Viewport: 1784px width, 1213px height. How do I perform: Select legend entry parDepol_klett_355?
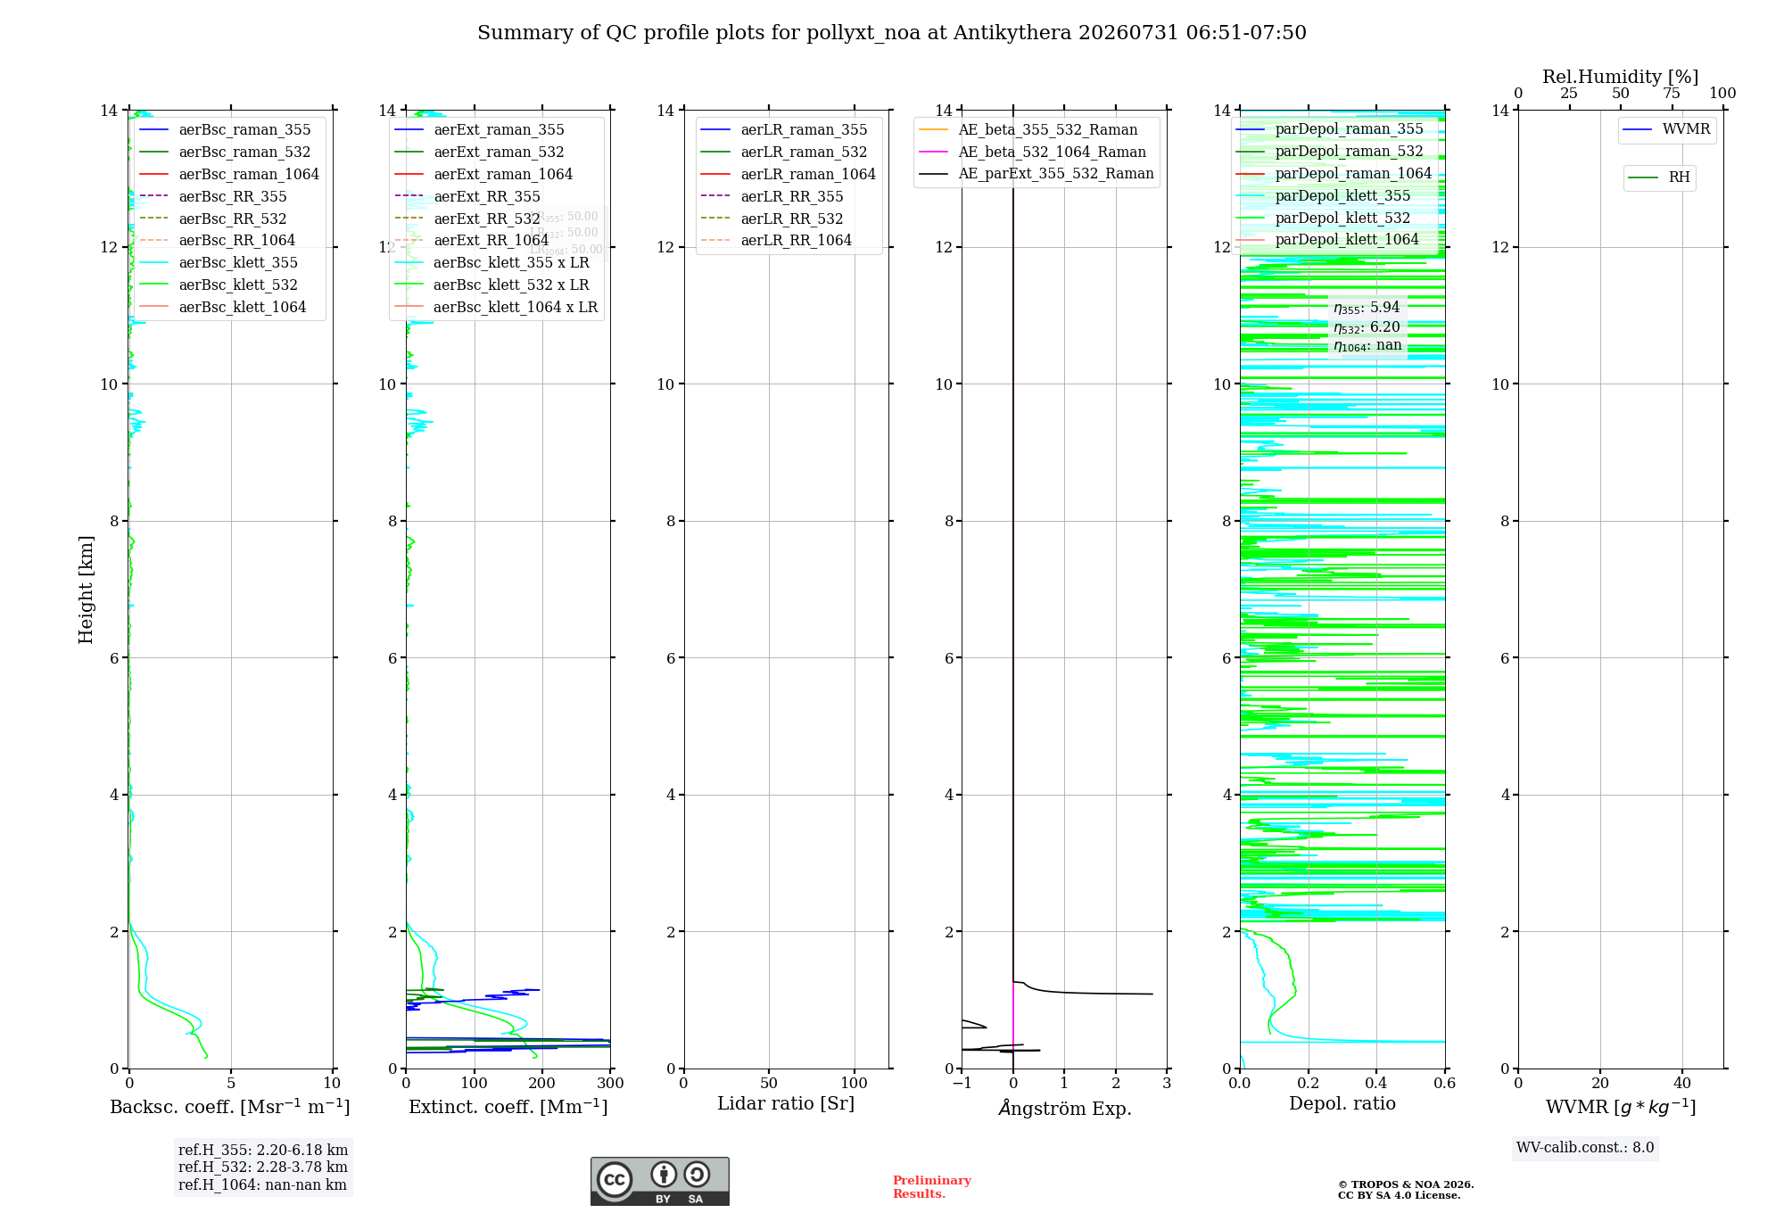(1324, 196)
